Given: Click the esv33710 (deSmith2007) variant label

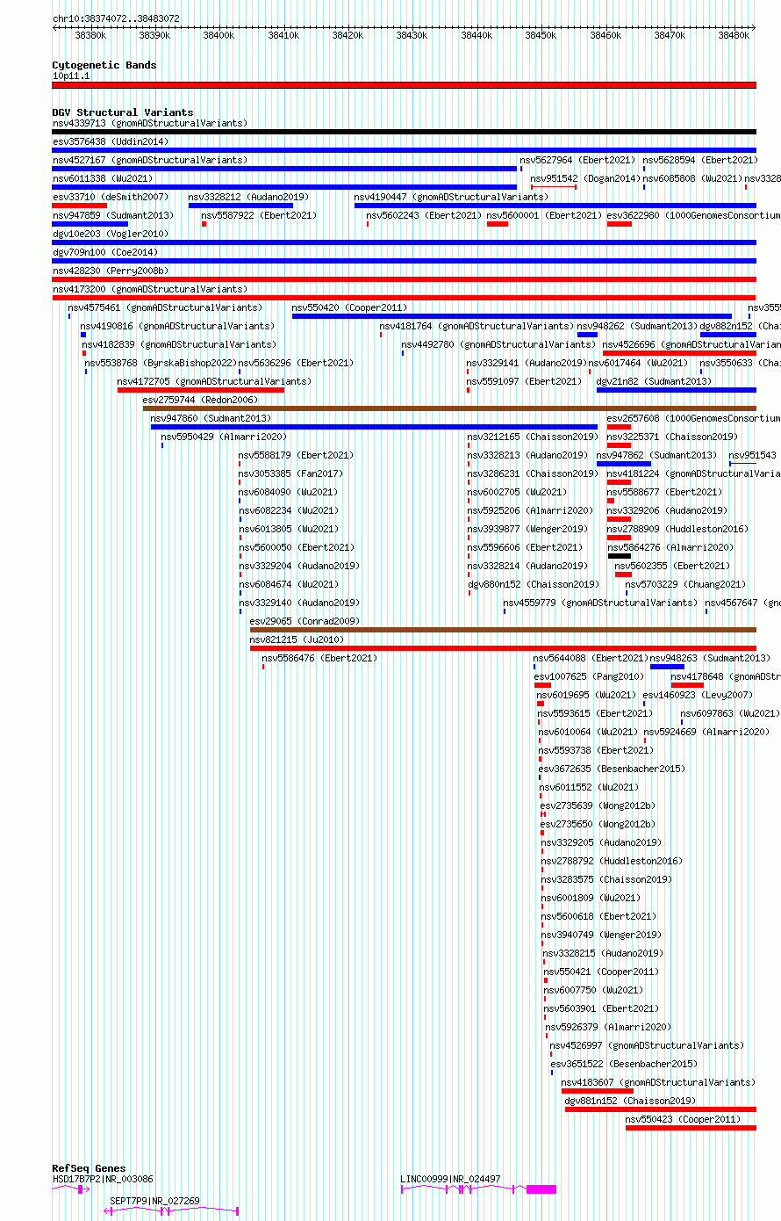Looking at the screenshot, I should 110,197.
